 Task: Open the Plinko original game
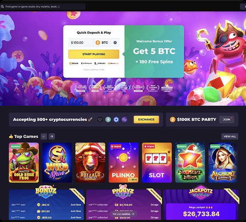click(124, 163)
